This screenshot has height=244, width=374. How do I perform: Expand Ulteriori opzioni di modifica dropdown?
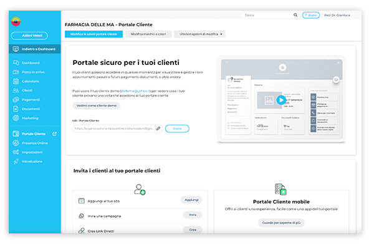(199, 34)
